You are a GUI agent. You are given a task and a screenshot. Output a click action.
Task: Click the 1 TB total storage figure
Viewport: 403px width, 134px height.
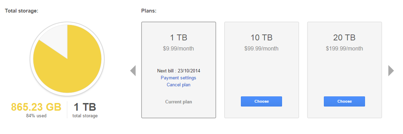click(x=85, y=107)
